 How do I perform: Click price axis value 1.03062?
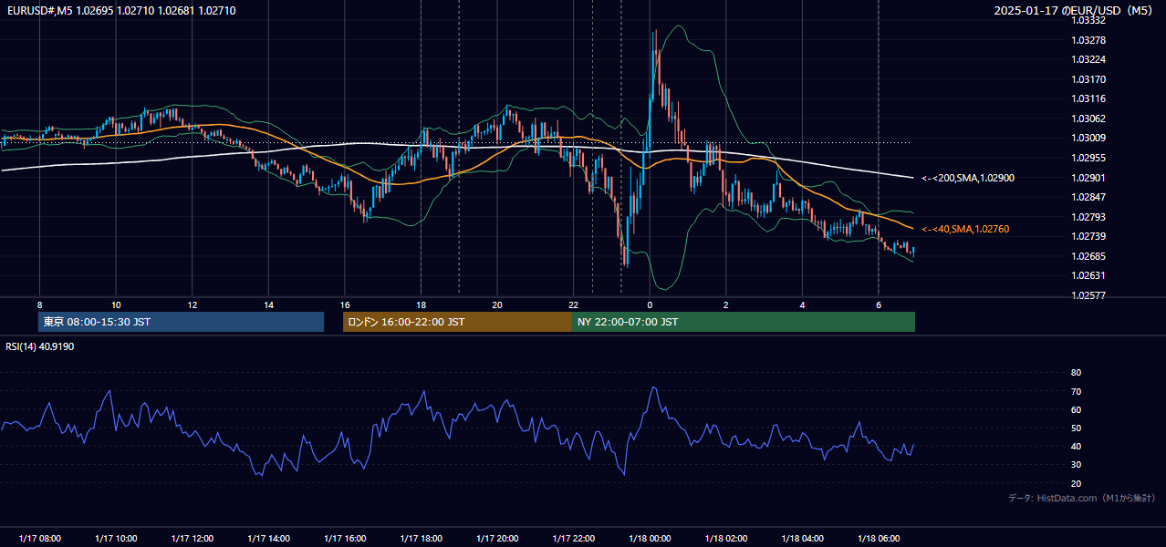pos(1088,119)
